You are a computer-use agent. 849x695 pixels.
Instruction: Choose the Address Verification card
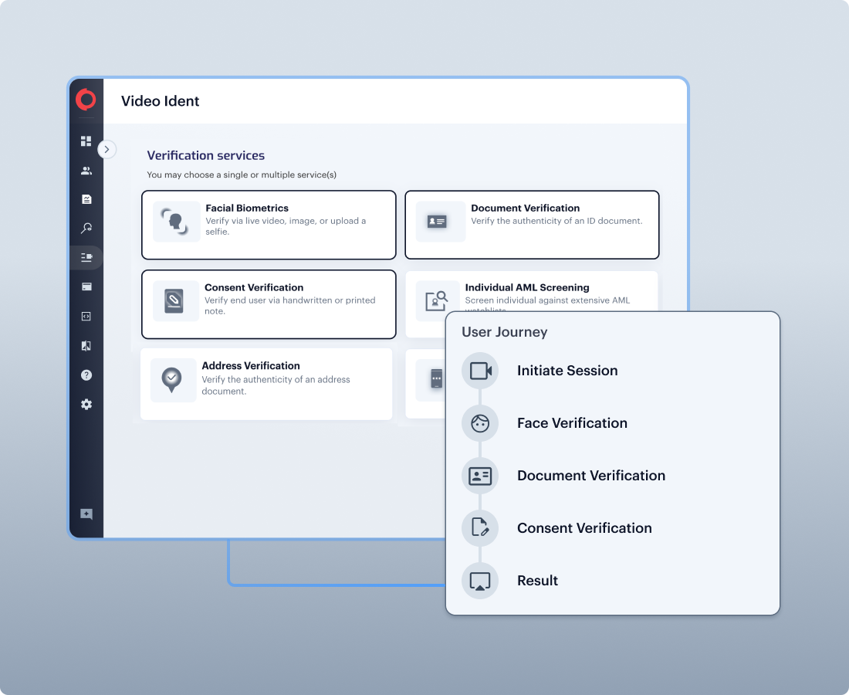click(266, 384)
